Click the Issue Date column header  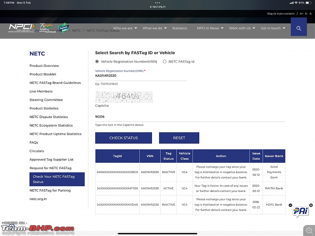point(256,156)
